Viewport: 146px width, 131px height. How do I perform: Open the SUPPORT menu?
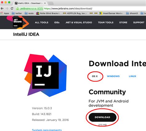(139, 23)
